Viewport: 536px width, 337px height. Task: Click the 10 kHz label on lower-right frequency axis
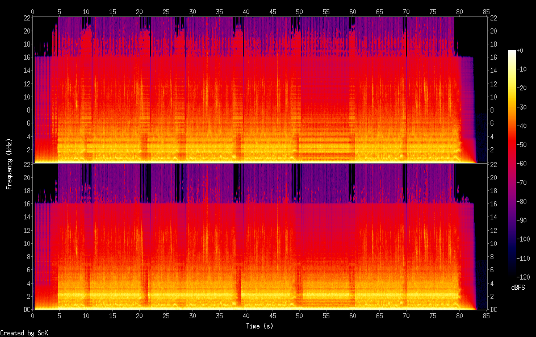tap(493, 243)
